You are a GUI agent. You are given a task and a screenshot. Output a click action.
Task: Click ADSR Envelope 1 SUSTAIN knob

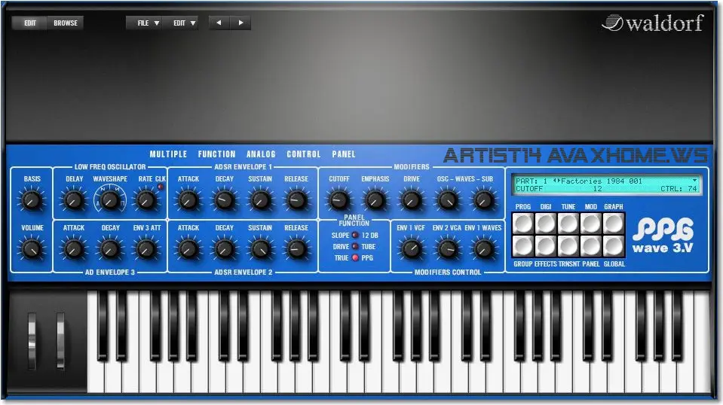click(x=260, y=200)
